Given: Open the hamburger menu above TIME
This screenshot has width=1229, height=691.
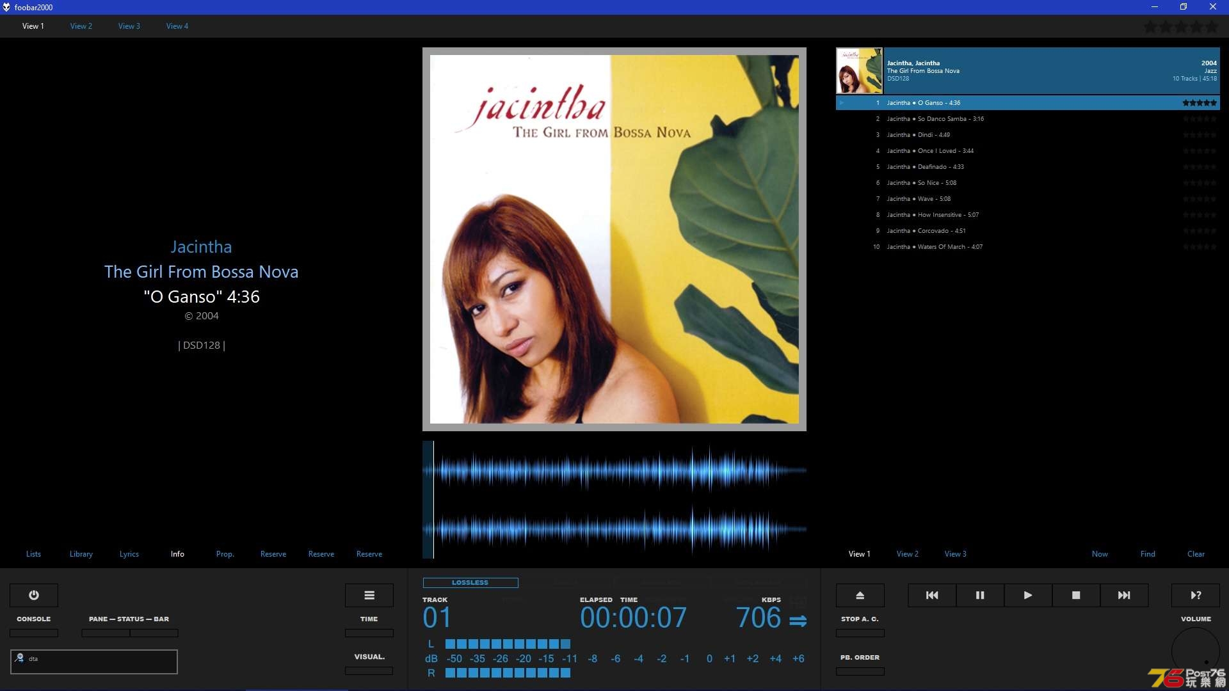Looking at the screenshot, I should click(x=369, y=595).
